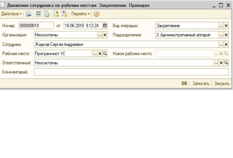This screenshot has height=158, width=233.
Task: Open the Действия menu
Action: click(11, 14)
